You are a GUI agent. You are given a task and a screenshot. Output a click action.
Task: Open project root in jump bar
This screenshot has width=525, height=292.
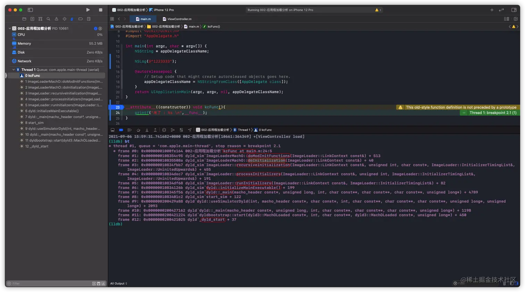[127, 26]
